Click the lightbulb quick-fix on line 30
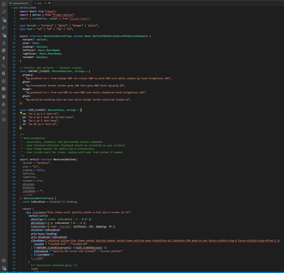Image resolution: width=284 pixels, height=273 pixels. click(x=21, y=113)
